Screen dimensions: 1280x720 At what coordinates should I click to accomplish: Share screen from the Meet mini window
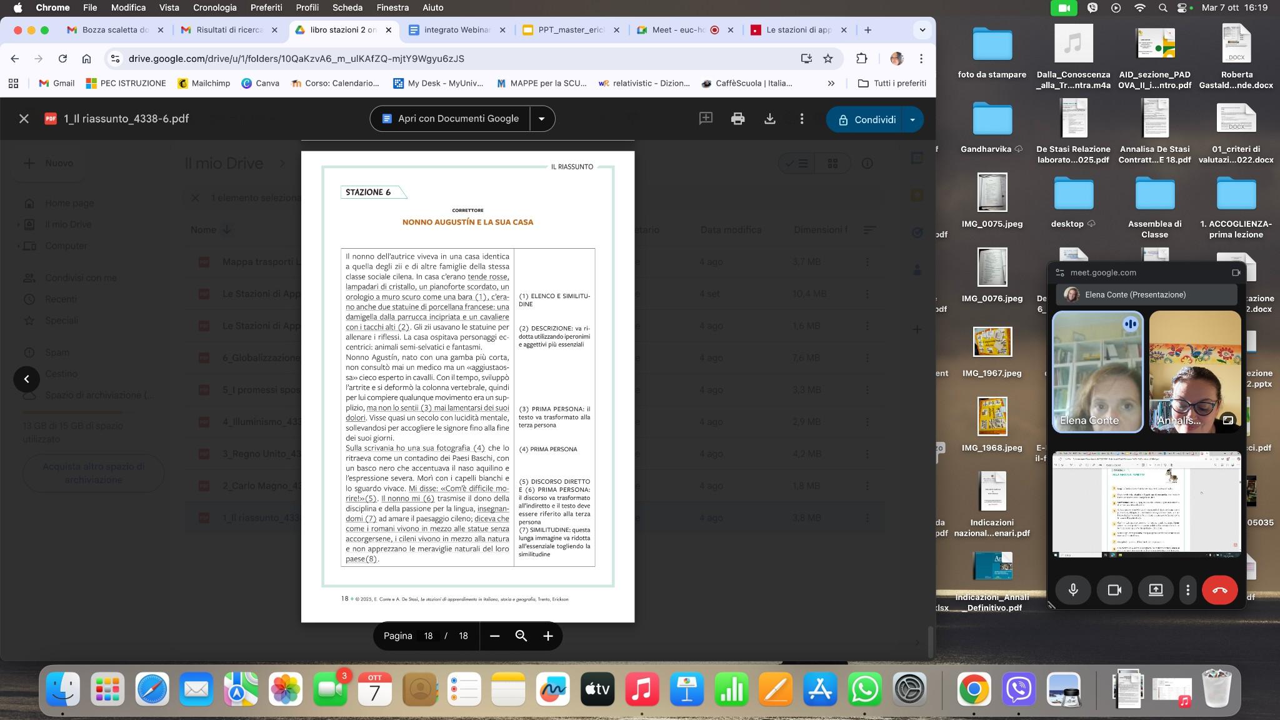1156,590
